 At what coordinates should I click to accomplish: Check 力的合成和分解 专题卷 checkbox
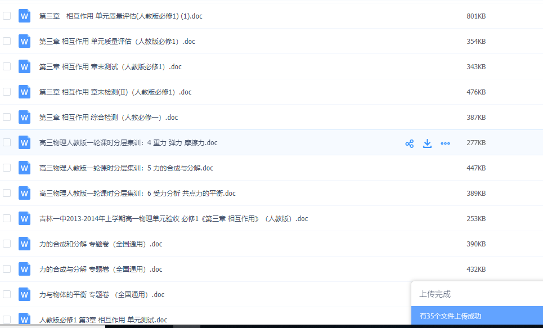click(x=7, y=243)
